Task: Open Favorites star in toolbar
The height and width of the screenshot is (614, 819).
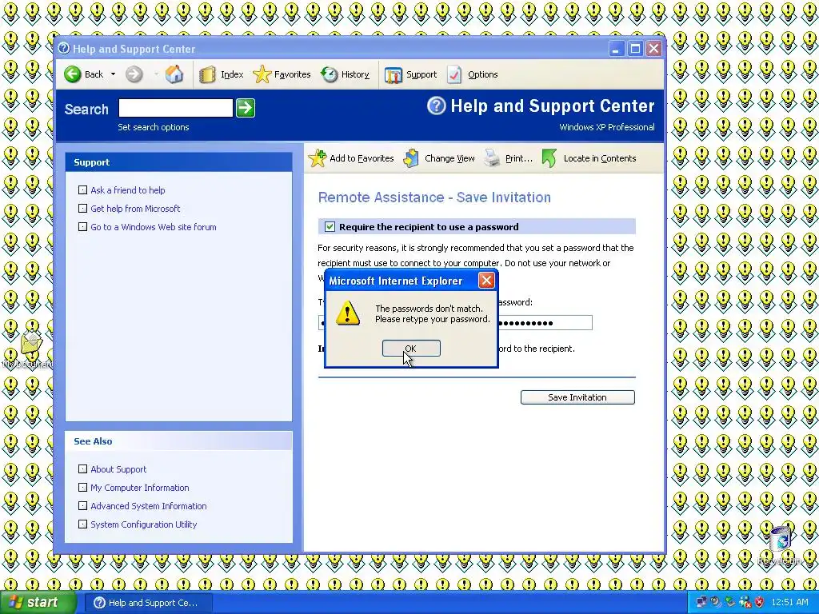Action: (262, 74)
